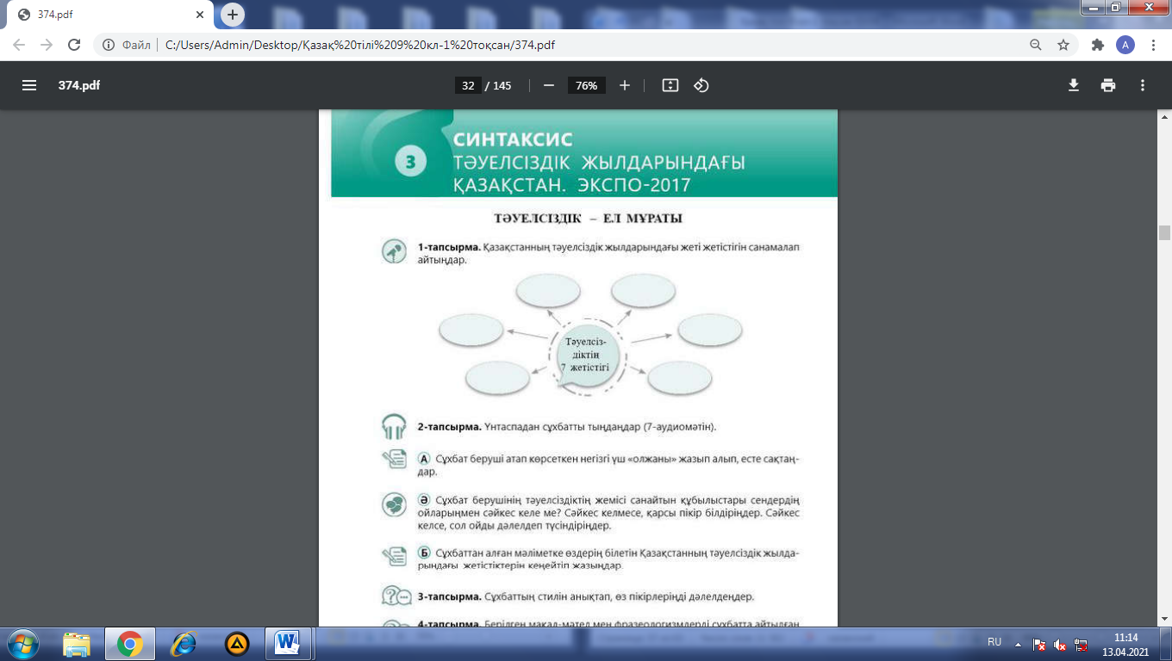This screenshot has width=1172, height=661.
Task: Click the microphone icon beside 1-тапсырма
Action: (394, 251)
